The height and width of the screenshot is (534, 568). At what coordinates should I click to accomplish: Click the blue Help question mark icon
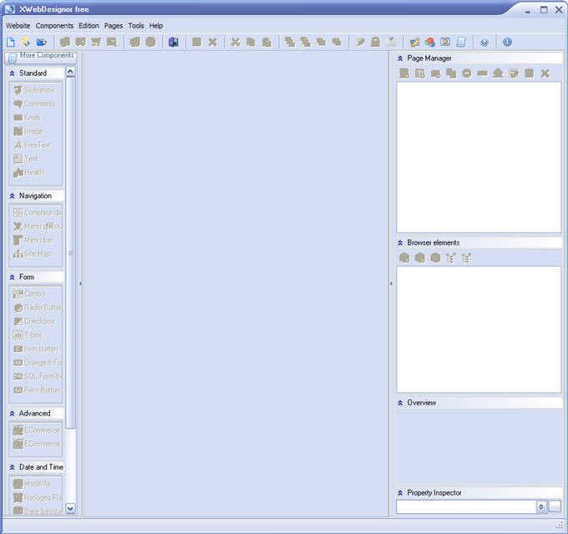[x=484, y=42]
